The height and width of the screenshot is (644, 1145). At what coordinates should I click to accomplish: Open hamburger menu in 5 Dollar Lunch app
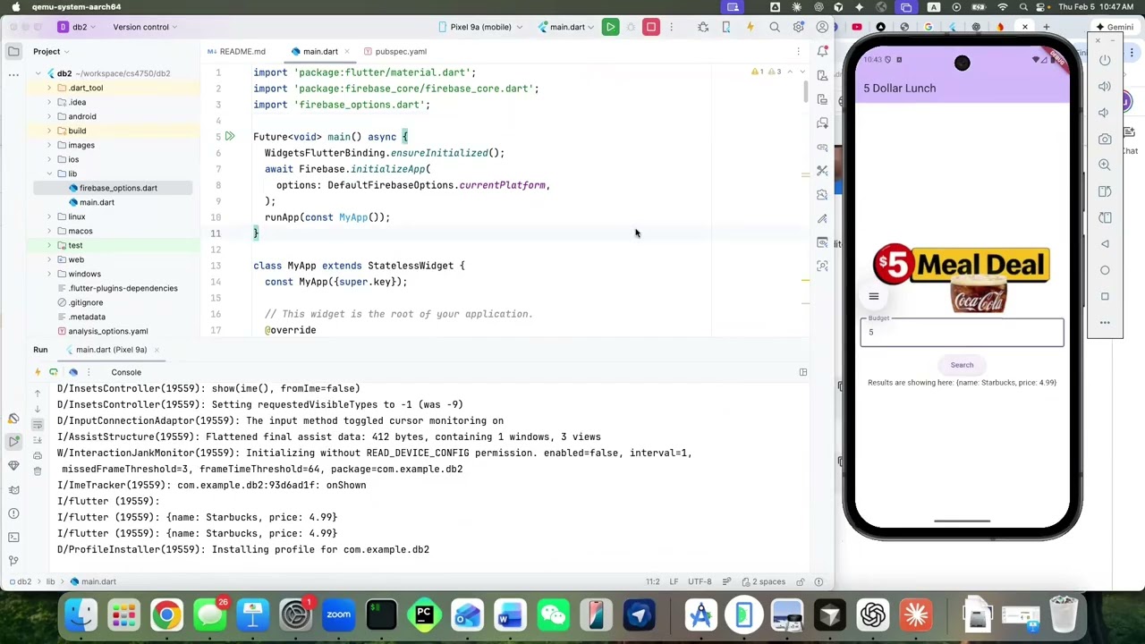[x=874, y=297]
